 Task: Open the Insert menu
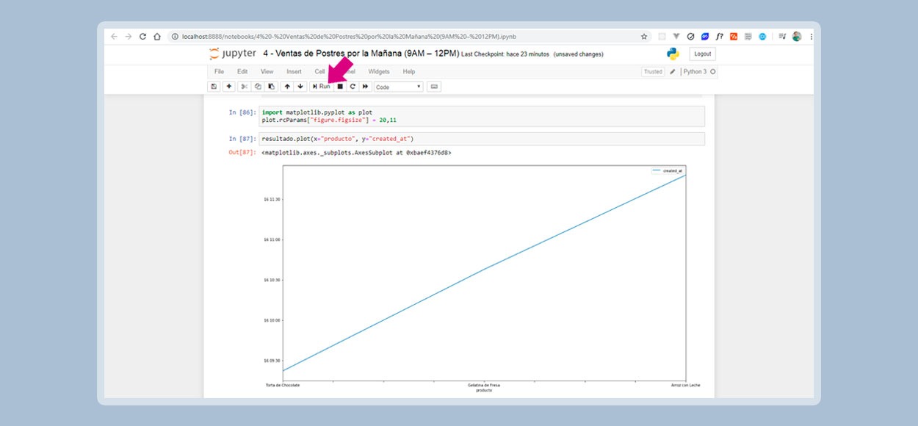tap(294, 72)
